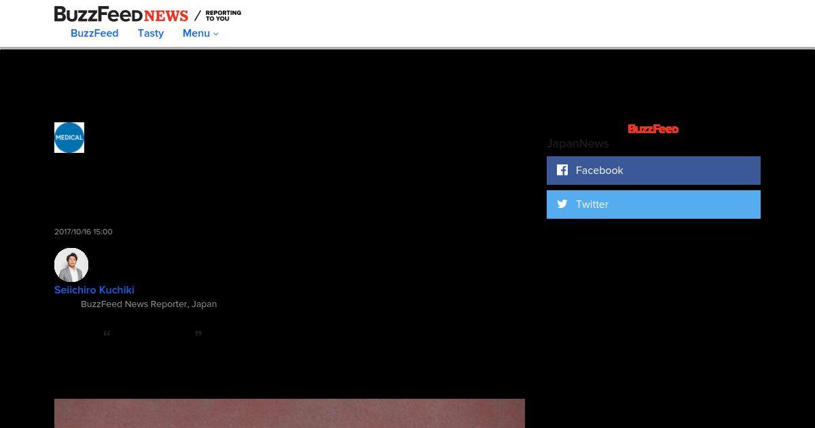Open the Tasty site link
Viewport: 815px width, 428px height.
click(151, 33)
